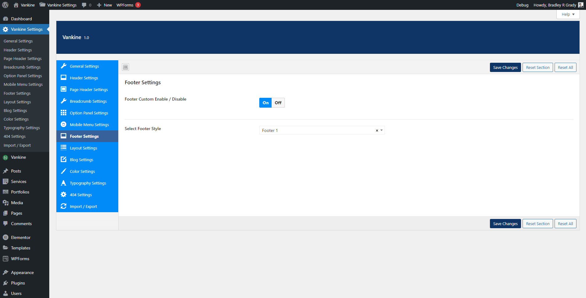Click the top Save Changes button
This screenshot has height=298, width=586.
point(505,67)
